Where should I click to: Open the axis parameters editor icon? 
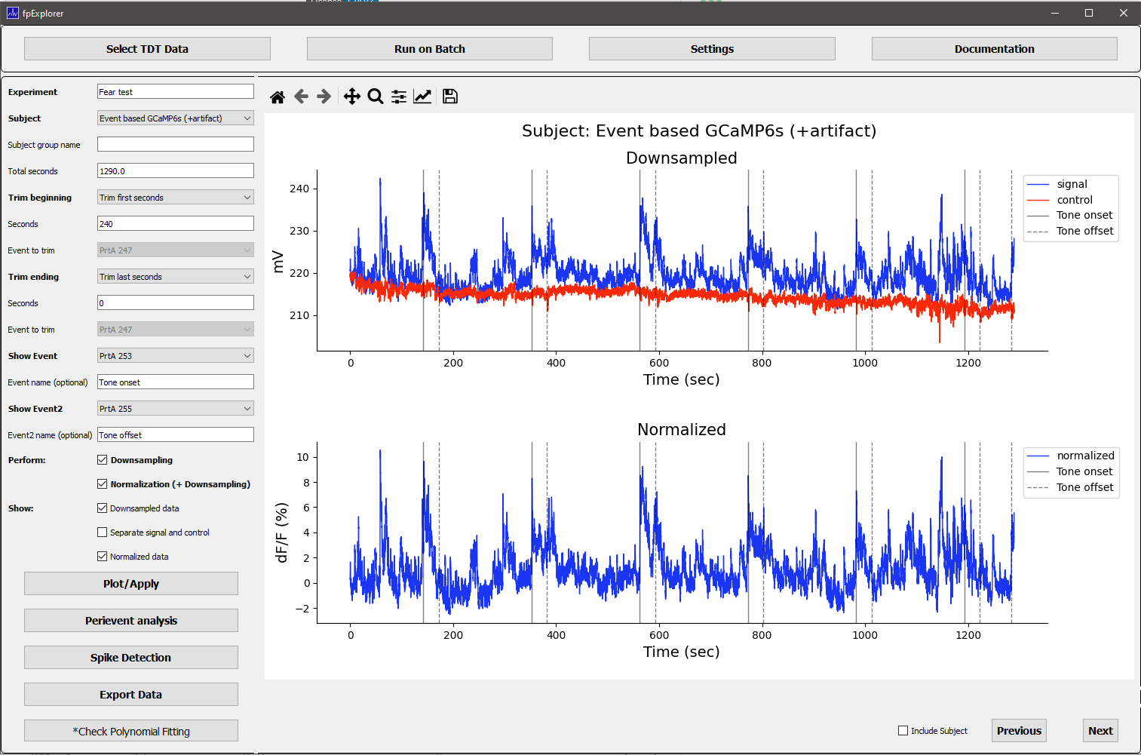coord(422,96)
